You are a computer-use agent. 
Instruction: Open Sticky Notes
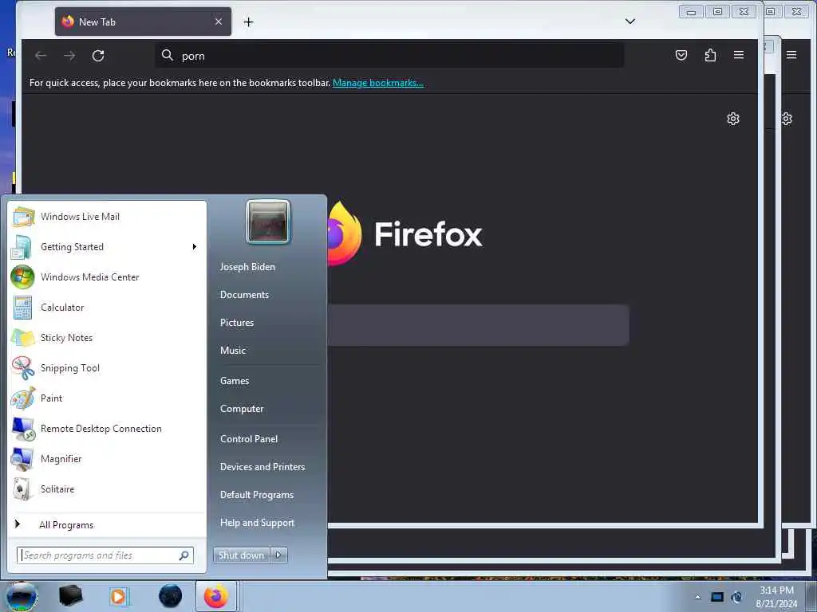pos(107,337)
